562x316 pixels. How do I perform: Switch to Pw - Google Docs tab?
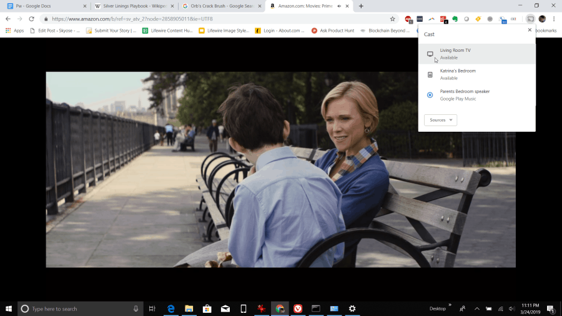tap(46, 6)
